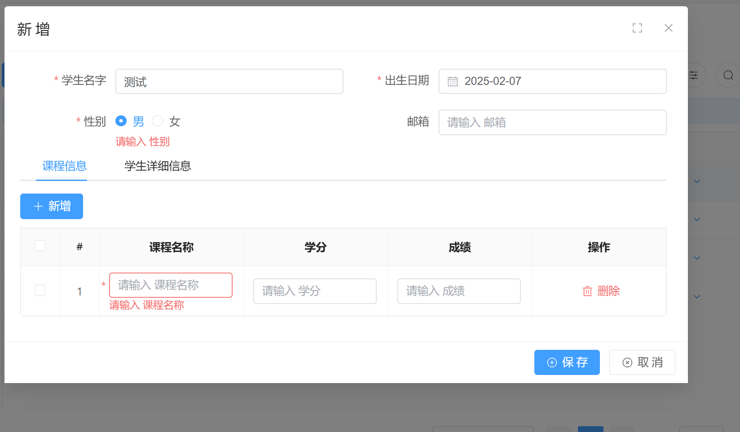This screenshot has width=740, height=432.
Task: Click the trash icon beside 删除
Action: [587, 291]
